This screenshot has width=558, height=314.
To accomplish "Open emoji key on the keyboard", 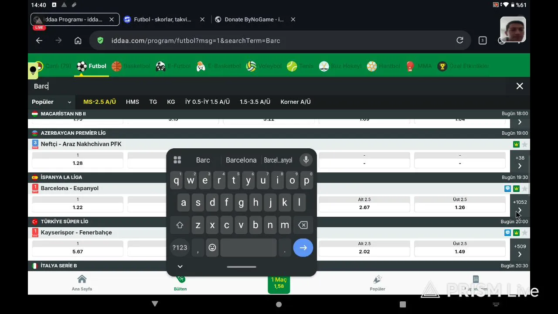I will click(x=212, y=248).
